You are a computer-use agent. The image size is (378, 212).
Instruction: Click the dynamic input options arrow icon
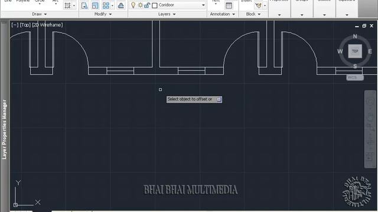point(219,100)
